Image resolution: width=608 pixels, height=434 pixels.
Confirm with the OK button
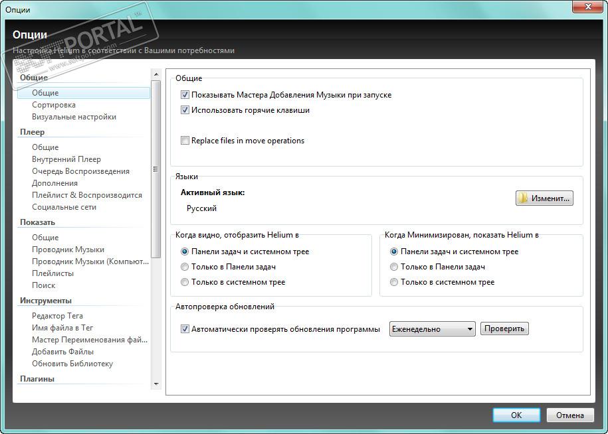point(516,415)
